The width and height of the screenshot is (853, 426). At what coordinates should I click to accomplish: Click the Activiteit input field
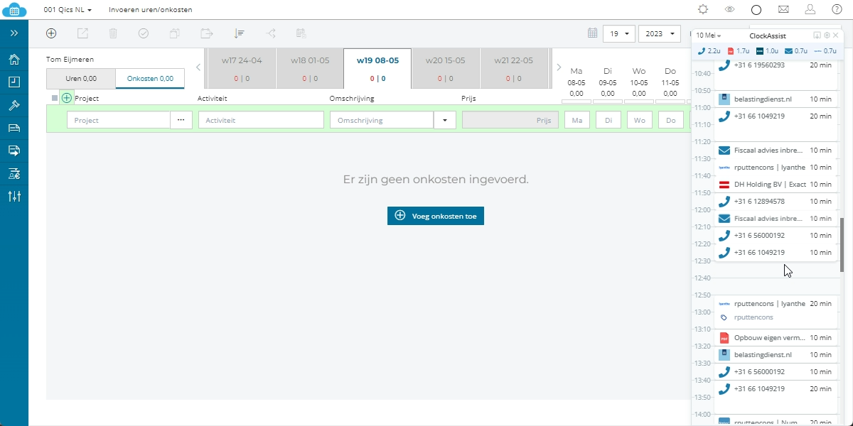coord(261,120)
